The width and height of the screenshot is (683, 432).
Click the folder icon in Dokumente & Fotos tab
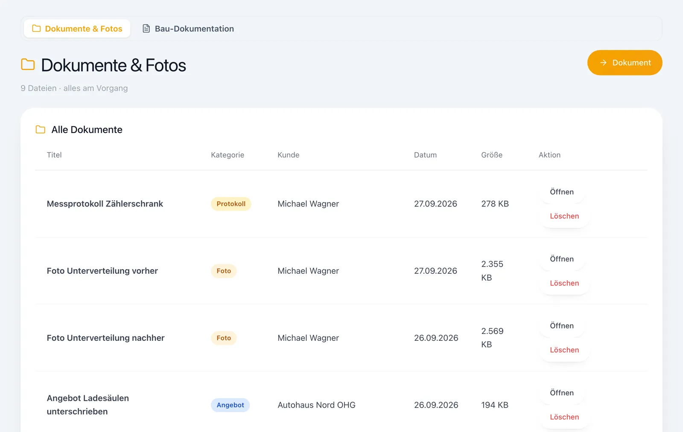click(x=36, y=29)
